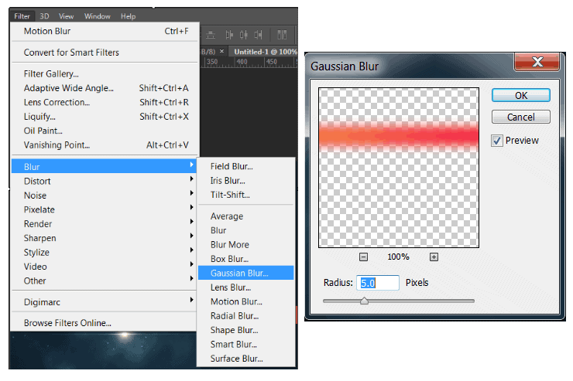
Task: Zoom in the Gaussian Blur preview
Action: point(434,257)
